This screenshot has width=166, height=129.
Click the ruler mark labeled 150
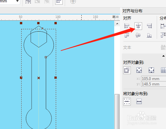(x=95, y=17)
